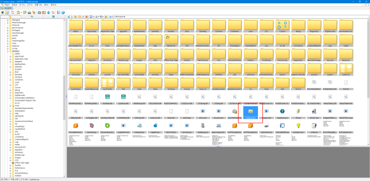Open the 도구 menu
This screenshot has width=370, height=181.
point(30,4)
